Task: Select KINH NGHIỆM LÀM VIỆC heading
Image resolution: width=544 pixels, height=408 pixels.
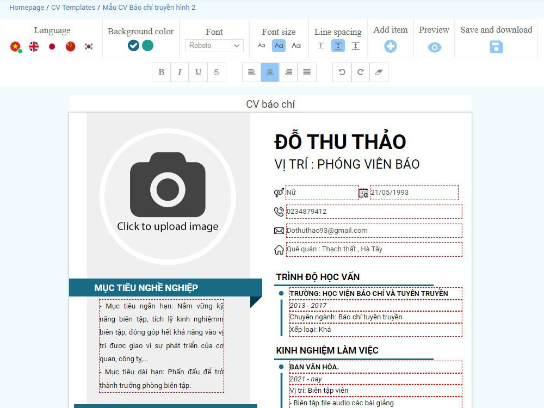Action: point(327,350)
